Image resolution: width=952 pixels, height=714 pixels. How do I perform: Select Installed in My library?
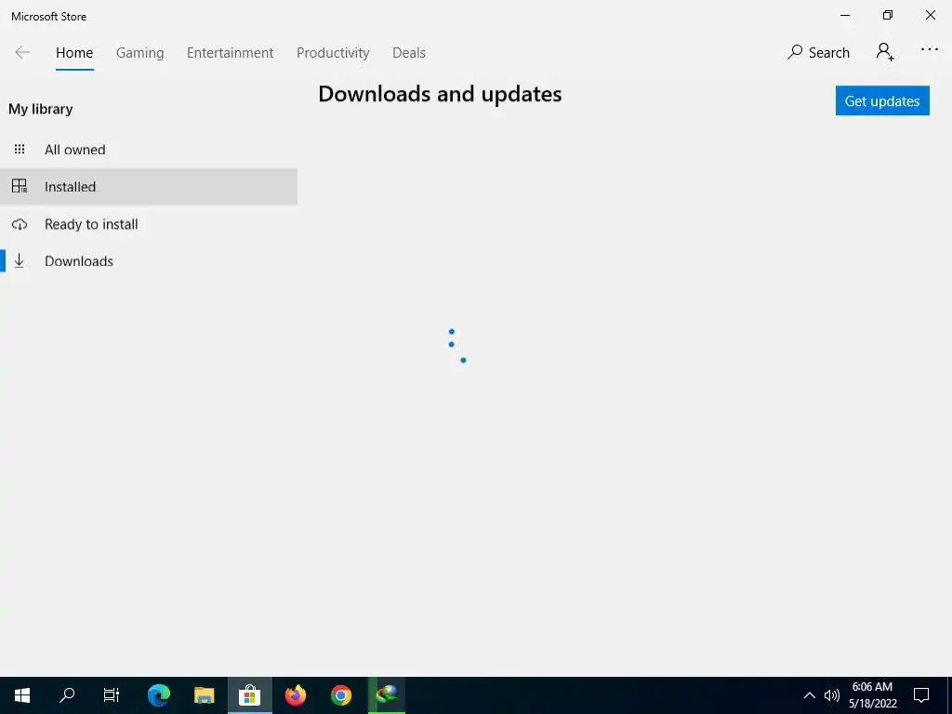tap(149, 186)
